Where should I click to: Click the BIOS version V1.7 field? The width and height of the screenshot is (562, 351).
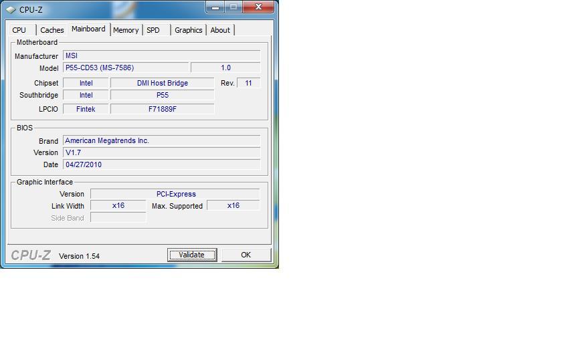tap(162, 152)
